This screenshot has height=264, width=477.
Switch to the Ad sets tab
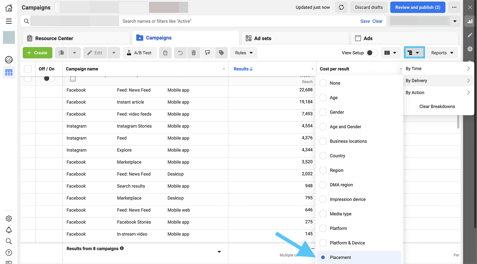(295, 38)
